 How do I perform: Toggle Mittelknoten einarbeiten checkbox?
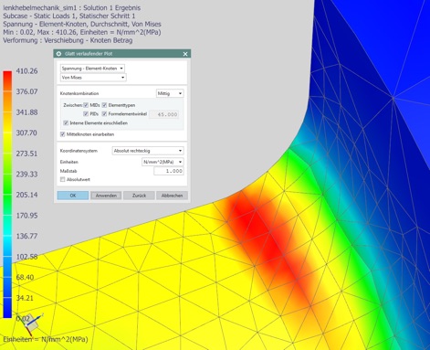pyautogui.click(x=63, y=134)
